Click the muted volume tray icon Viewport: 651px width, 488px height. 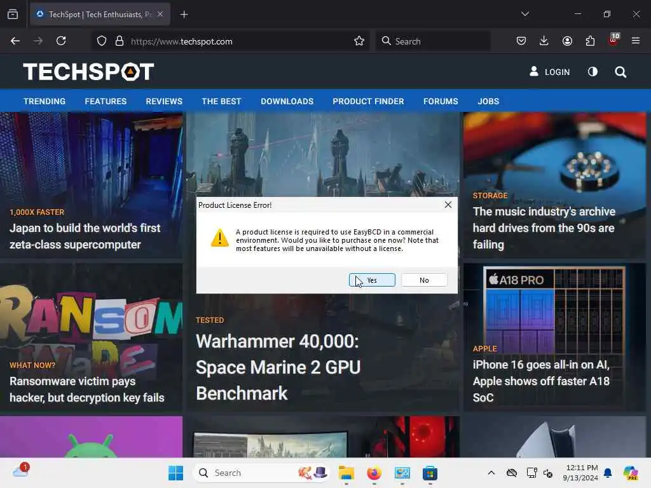[x=548, y=473]
